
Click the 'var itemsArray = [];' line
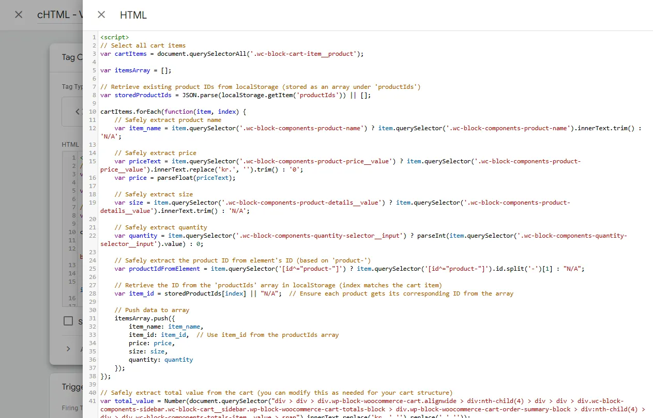(x=135, y=70)
